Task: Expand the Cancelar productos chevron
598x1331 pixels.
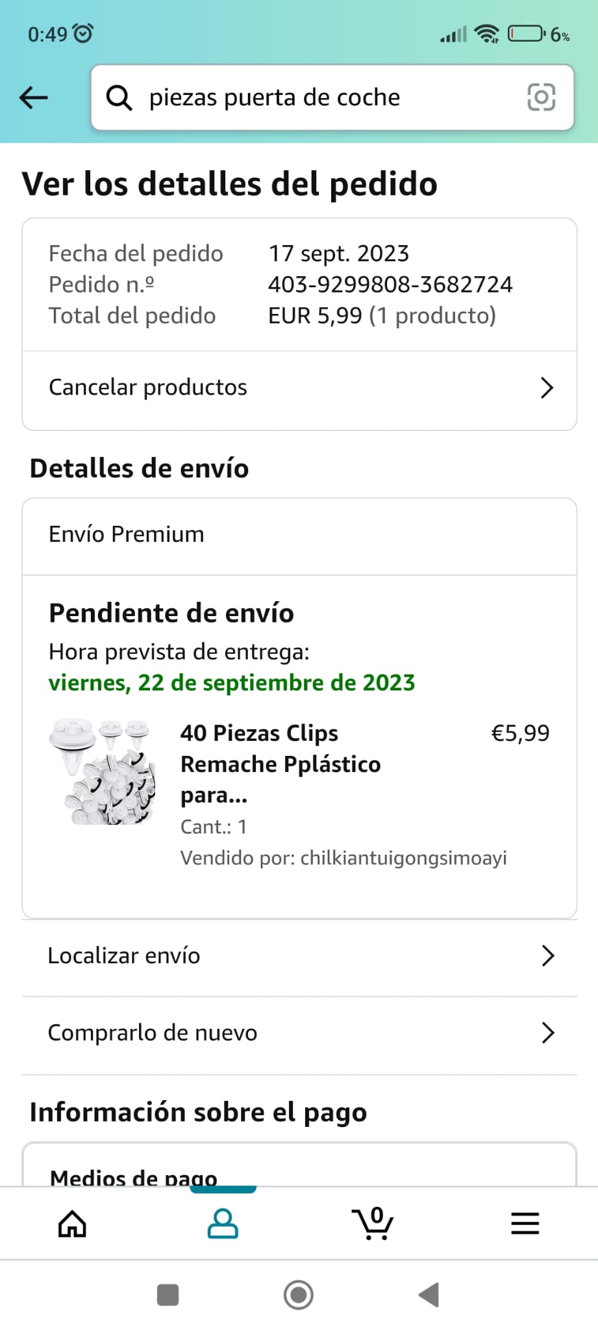Action: coord(547,388)
